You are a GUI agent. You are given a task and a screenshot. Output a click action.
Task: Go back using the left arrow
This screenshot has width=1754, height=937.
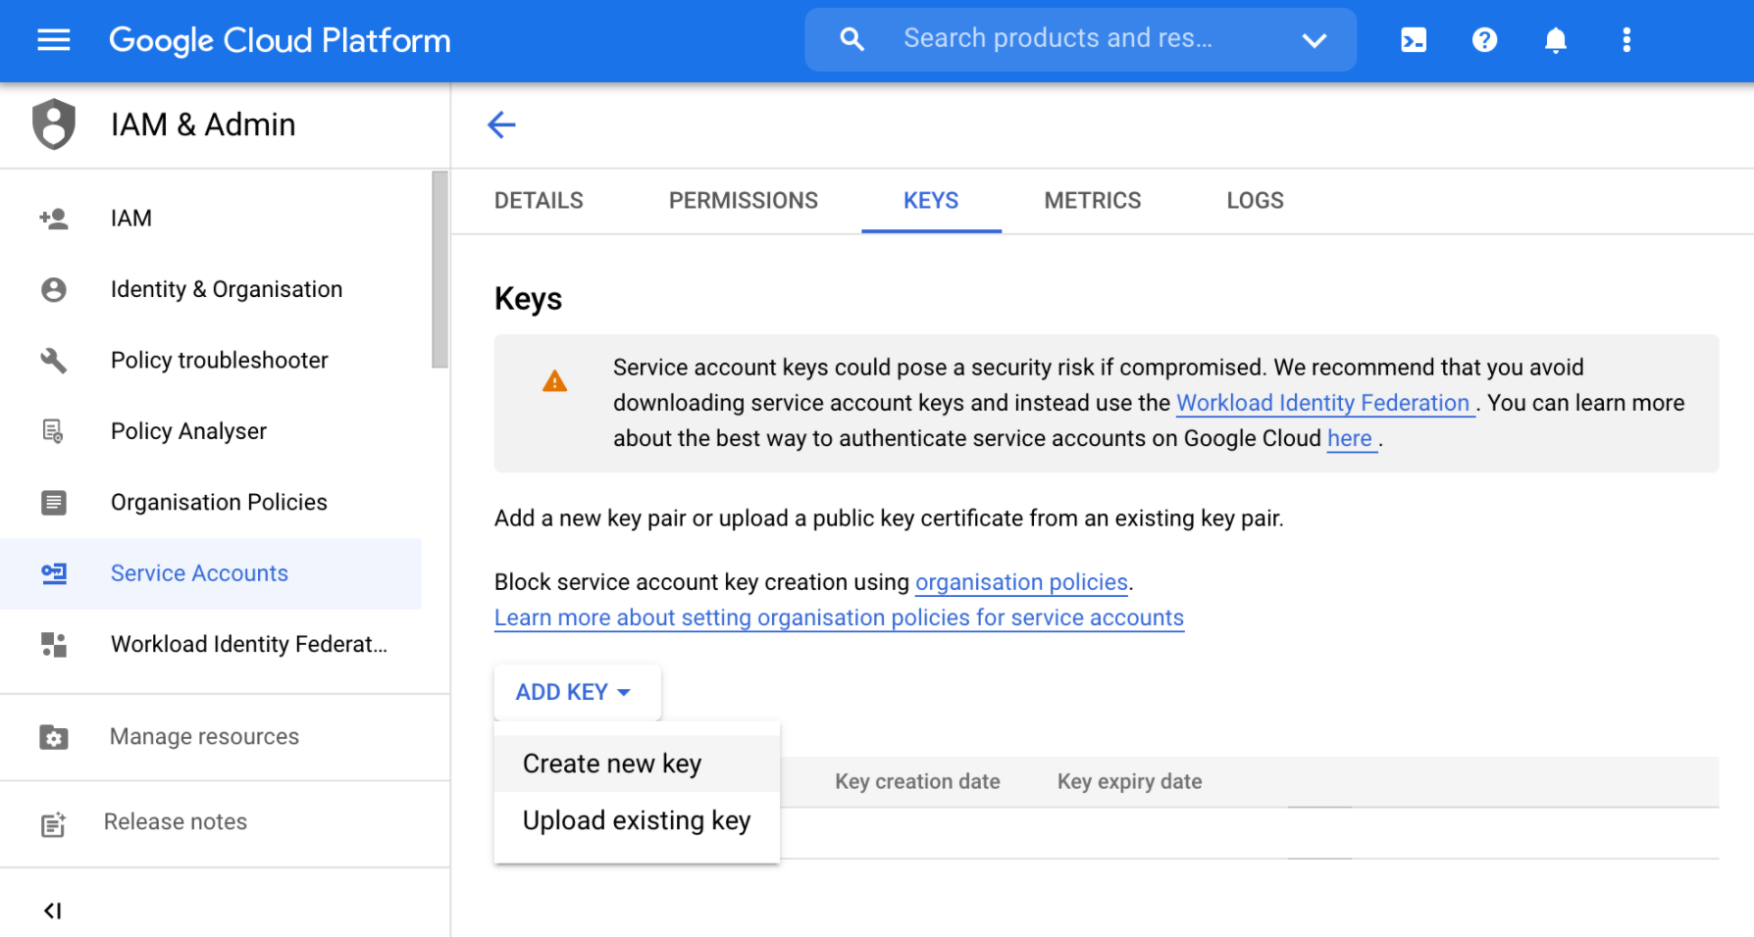[501, 124]
